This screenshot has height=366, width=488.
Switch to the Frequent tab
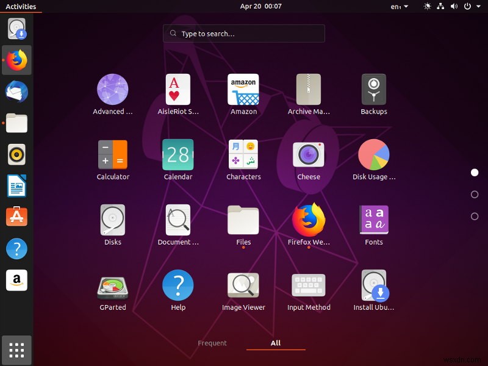[x=212, y=343]
